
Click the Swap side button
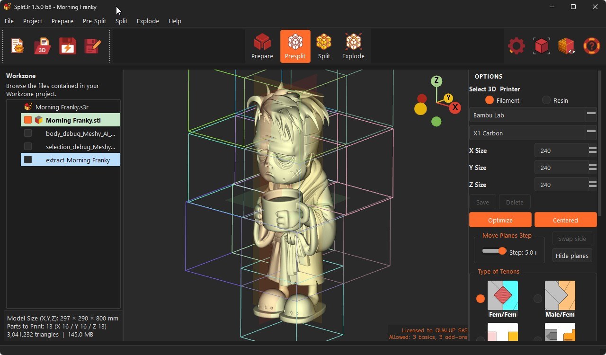pos(572,239)
